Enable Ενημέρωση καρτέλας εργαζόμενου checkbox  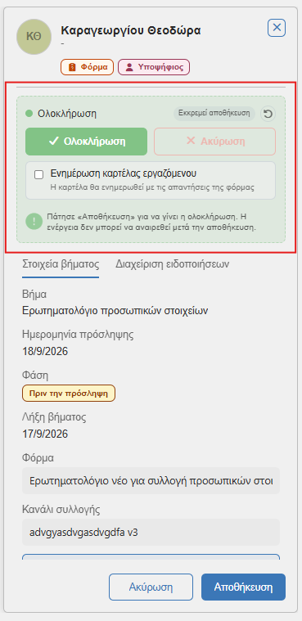click(x=38, y=175)
